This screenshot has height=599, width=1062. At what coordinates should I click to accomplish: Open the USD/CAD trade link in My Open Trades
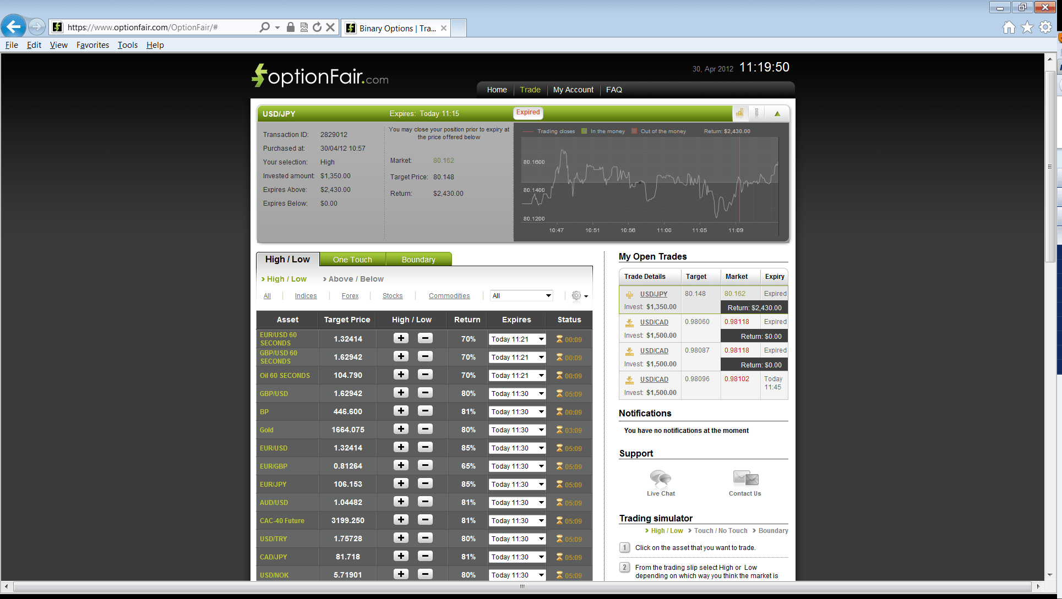click(x=653, y=322)
